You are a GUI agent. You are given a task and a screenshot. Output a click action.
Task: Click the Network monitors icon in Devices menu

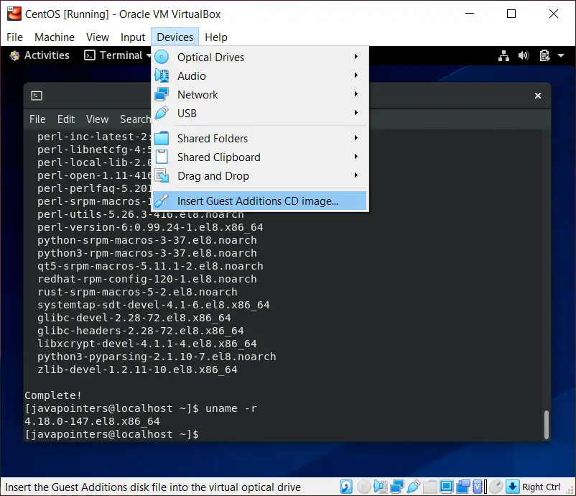(162, 94)
